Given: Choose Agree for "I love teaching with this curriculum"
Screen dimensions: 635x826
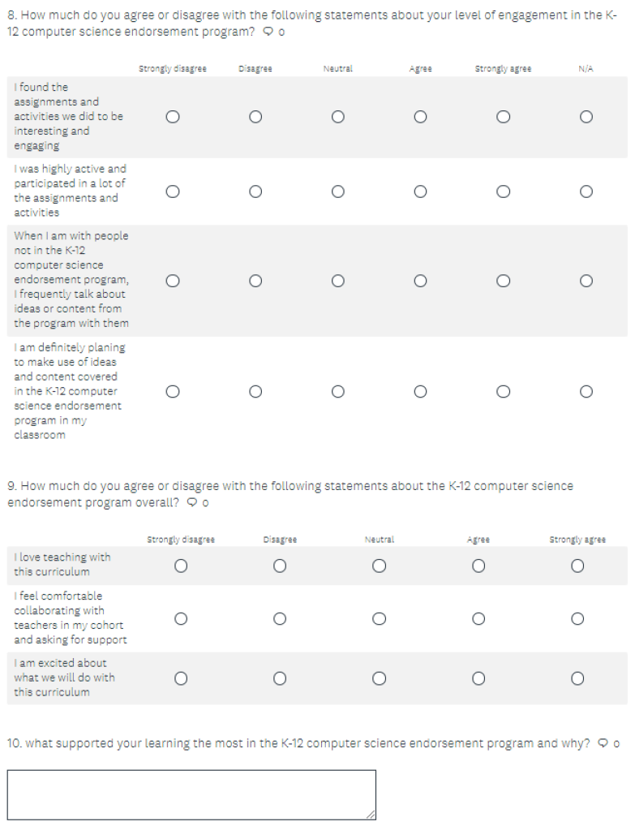Looking at the screenshot, I should [x=478, y=566].
